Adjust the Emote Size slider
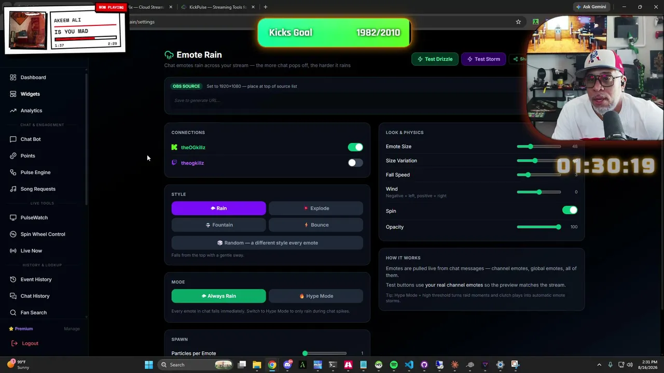 click(538, 147)
